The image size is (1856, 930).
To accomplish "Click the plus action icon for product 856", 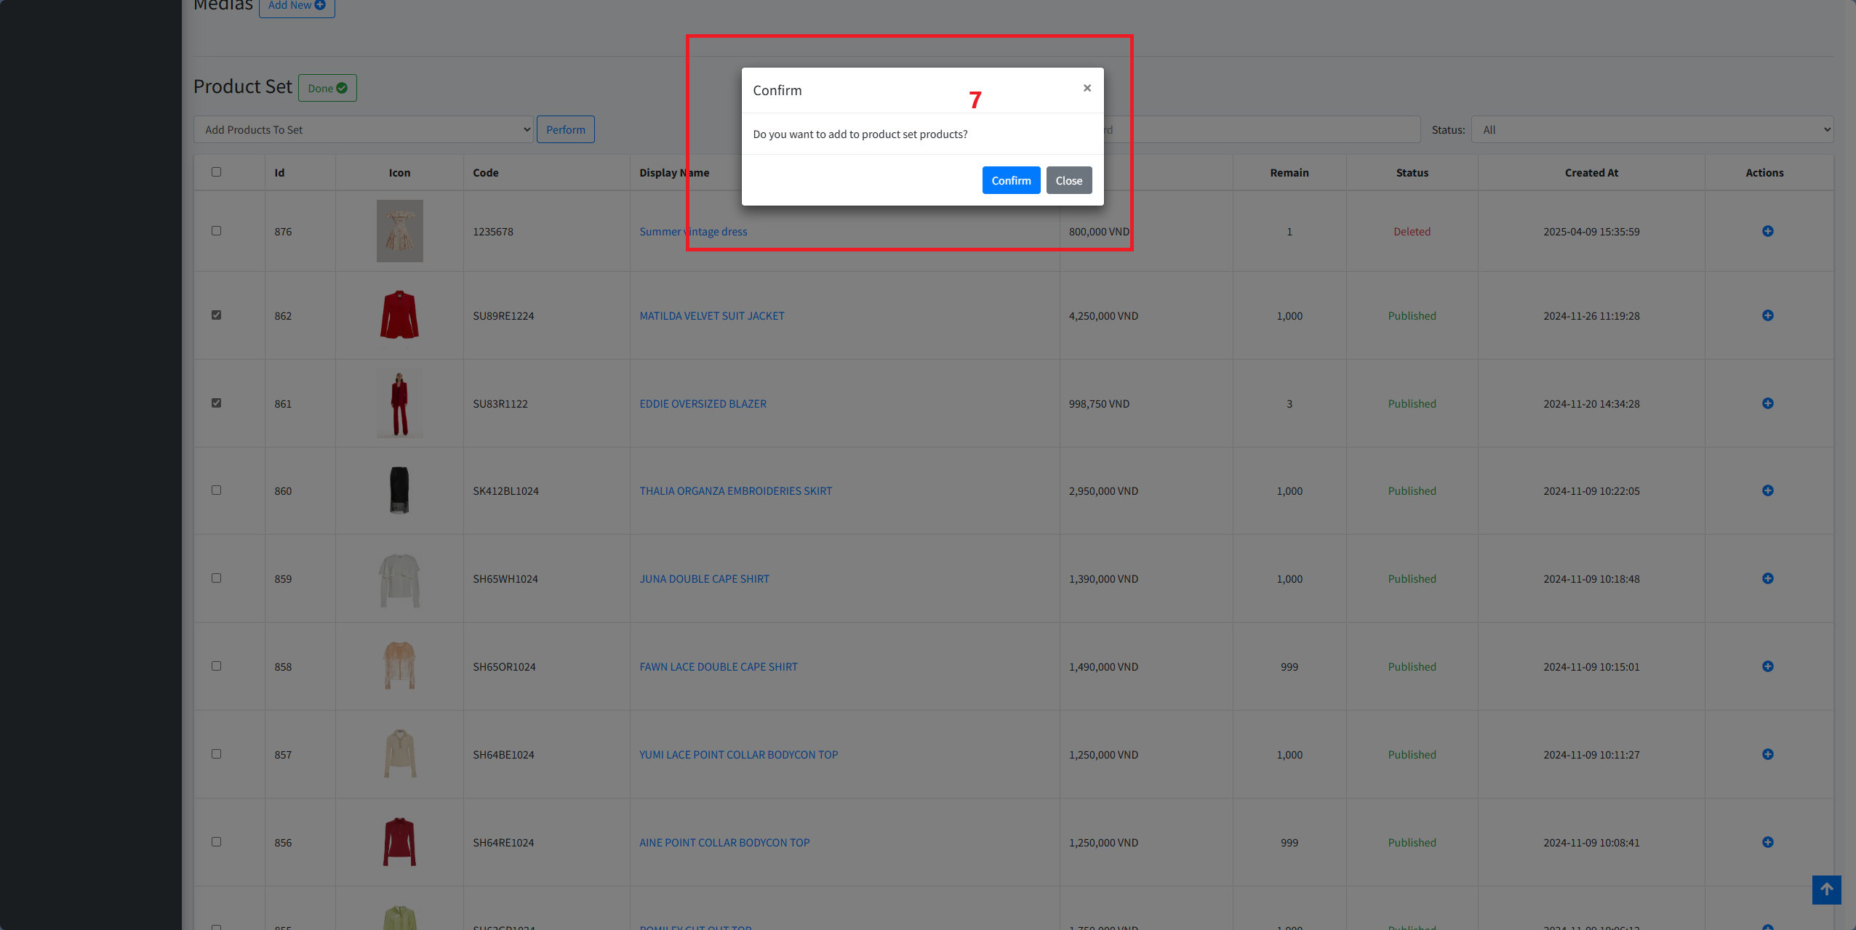I will click(x=1767, y=842).
